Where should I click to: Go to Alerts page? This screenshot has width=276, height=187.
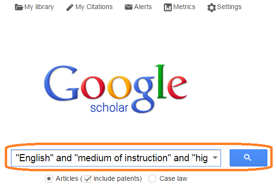[143, 7]
